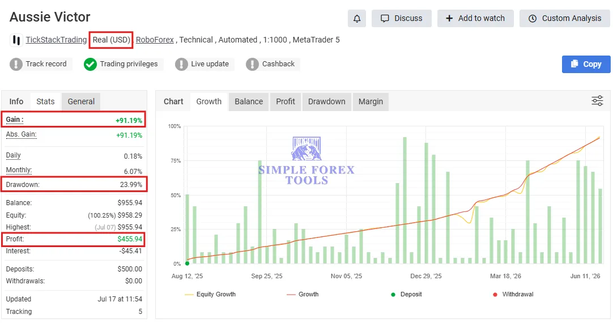Click the Deposits value $500.00
This screenshot has width=613, height=323.
pyautogui.click(x=130, y=269)
